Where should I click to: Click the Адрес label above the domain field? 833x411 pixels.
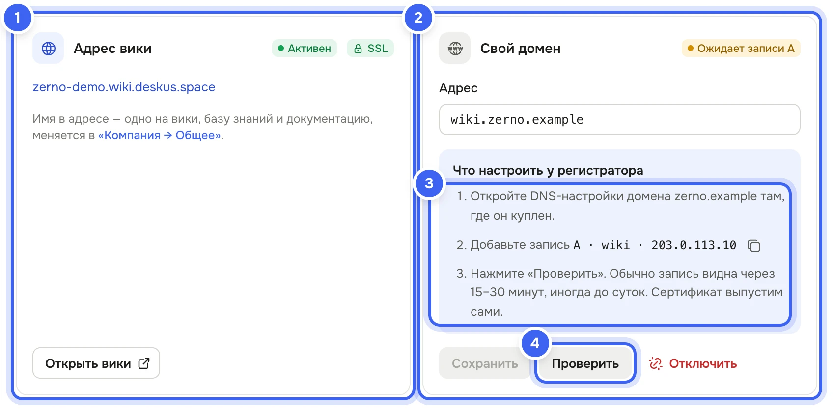pyautogui.click(x=458, y=88)
